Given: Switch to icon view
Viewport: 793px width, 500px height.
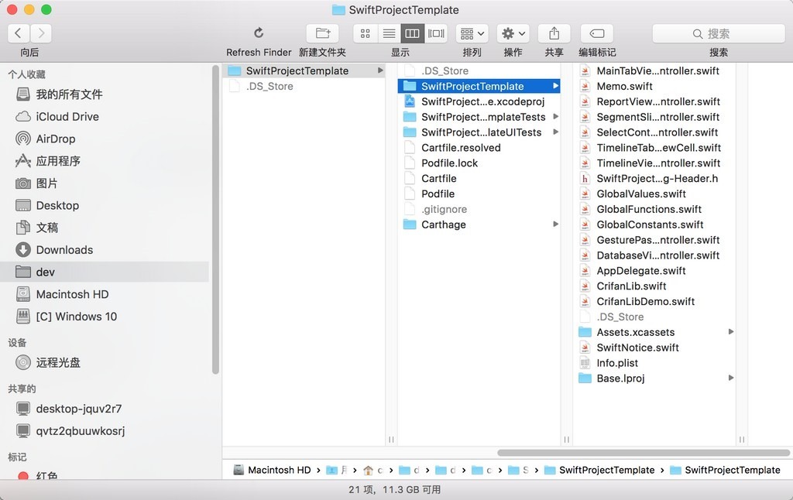Looking at the screenshot, I should pyautogui.click(x=366, y=33).
